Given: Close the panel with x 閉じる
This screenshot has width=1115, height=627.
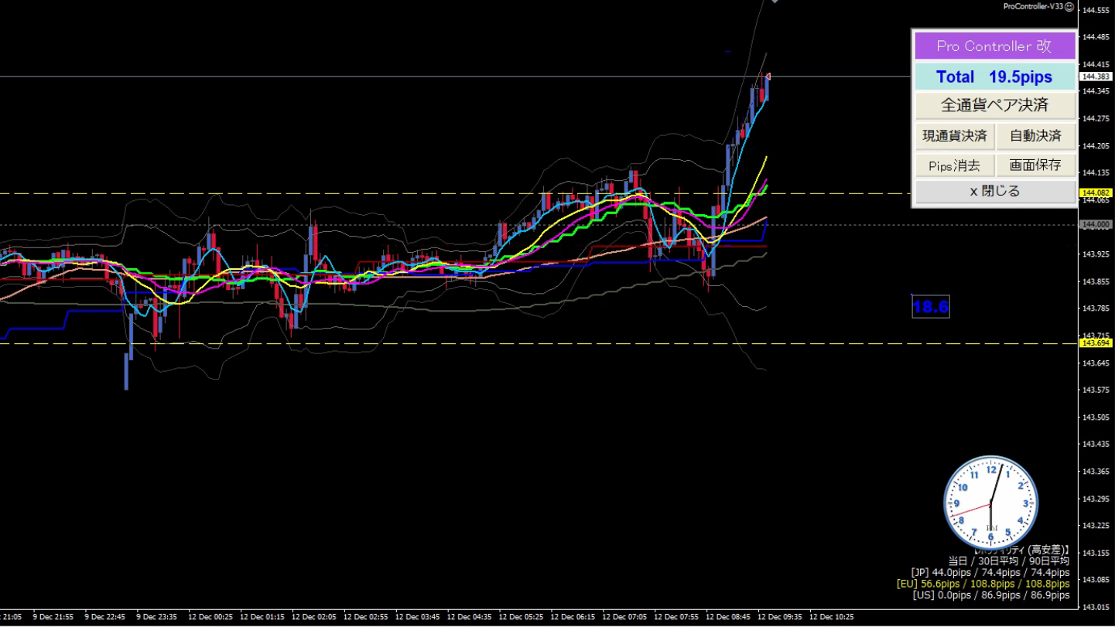Looking at the screenshot, I should tap(994, 191).
